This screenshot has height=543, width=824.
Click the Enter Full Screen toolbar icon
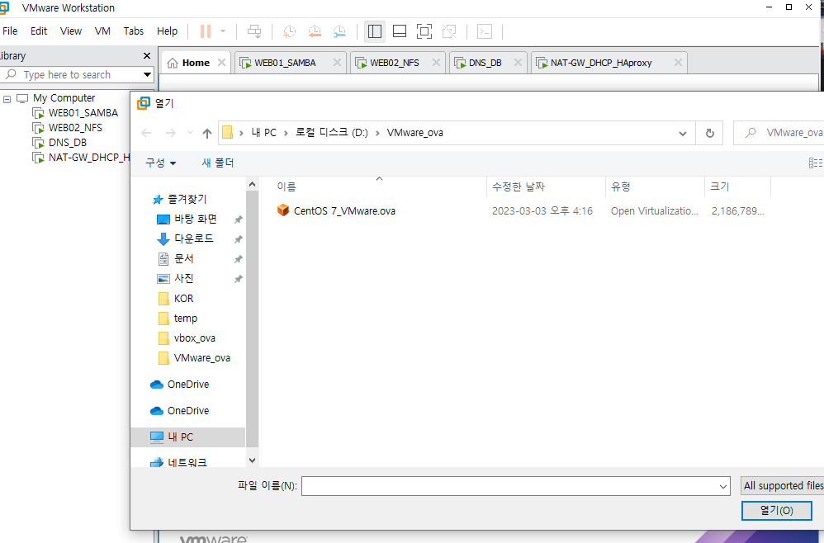[x=424, y=31]
